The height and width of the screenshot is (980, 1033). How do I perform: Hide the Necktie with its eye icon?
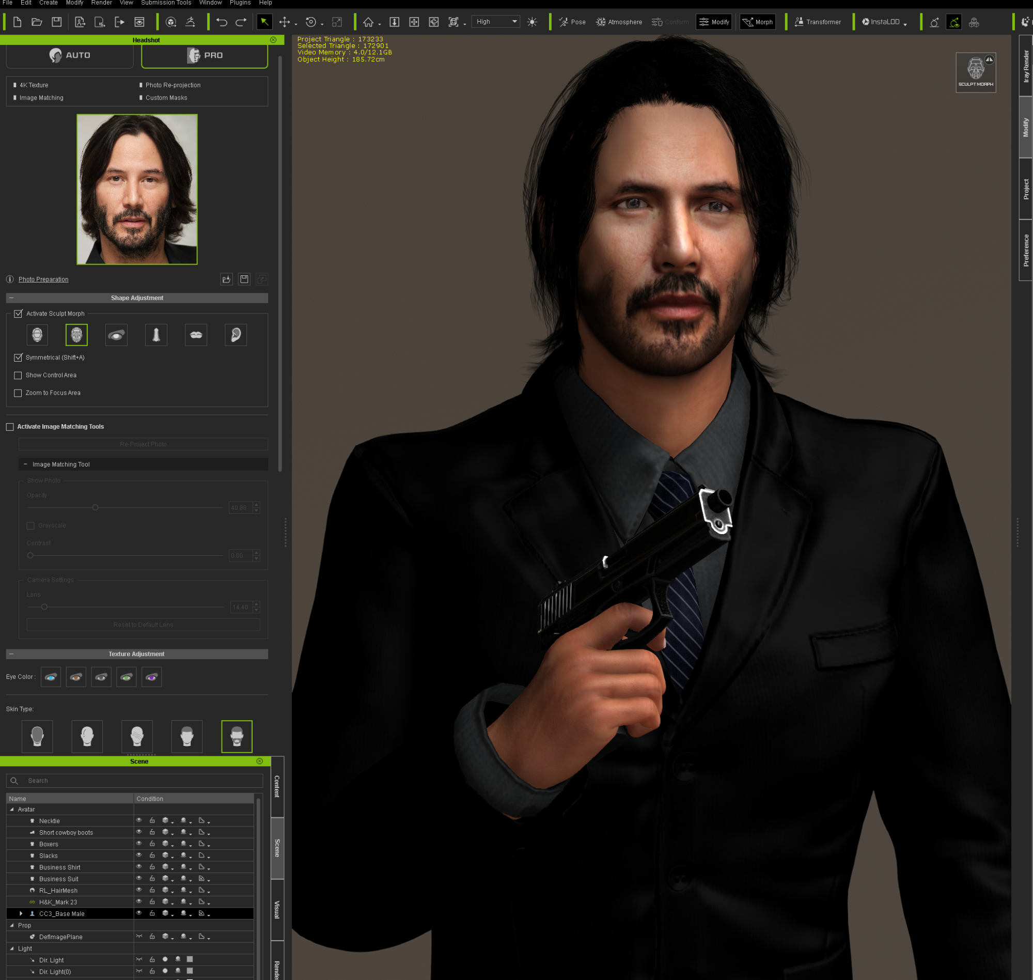click(139, 821)
